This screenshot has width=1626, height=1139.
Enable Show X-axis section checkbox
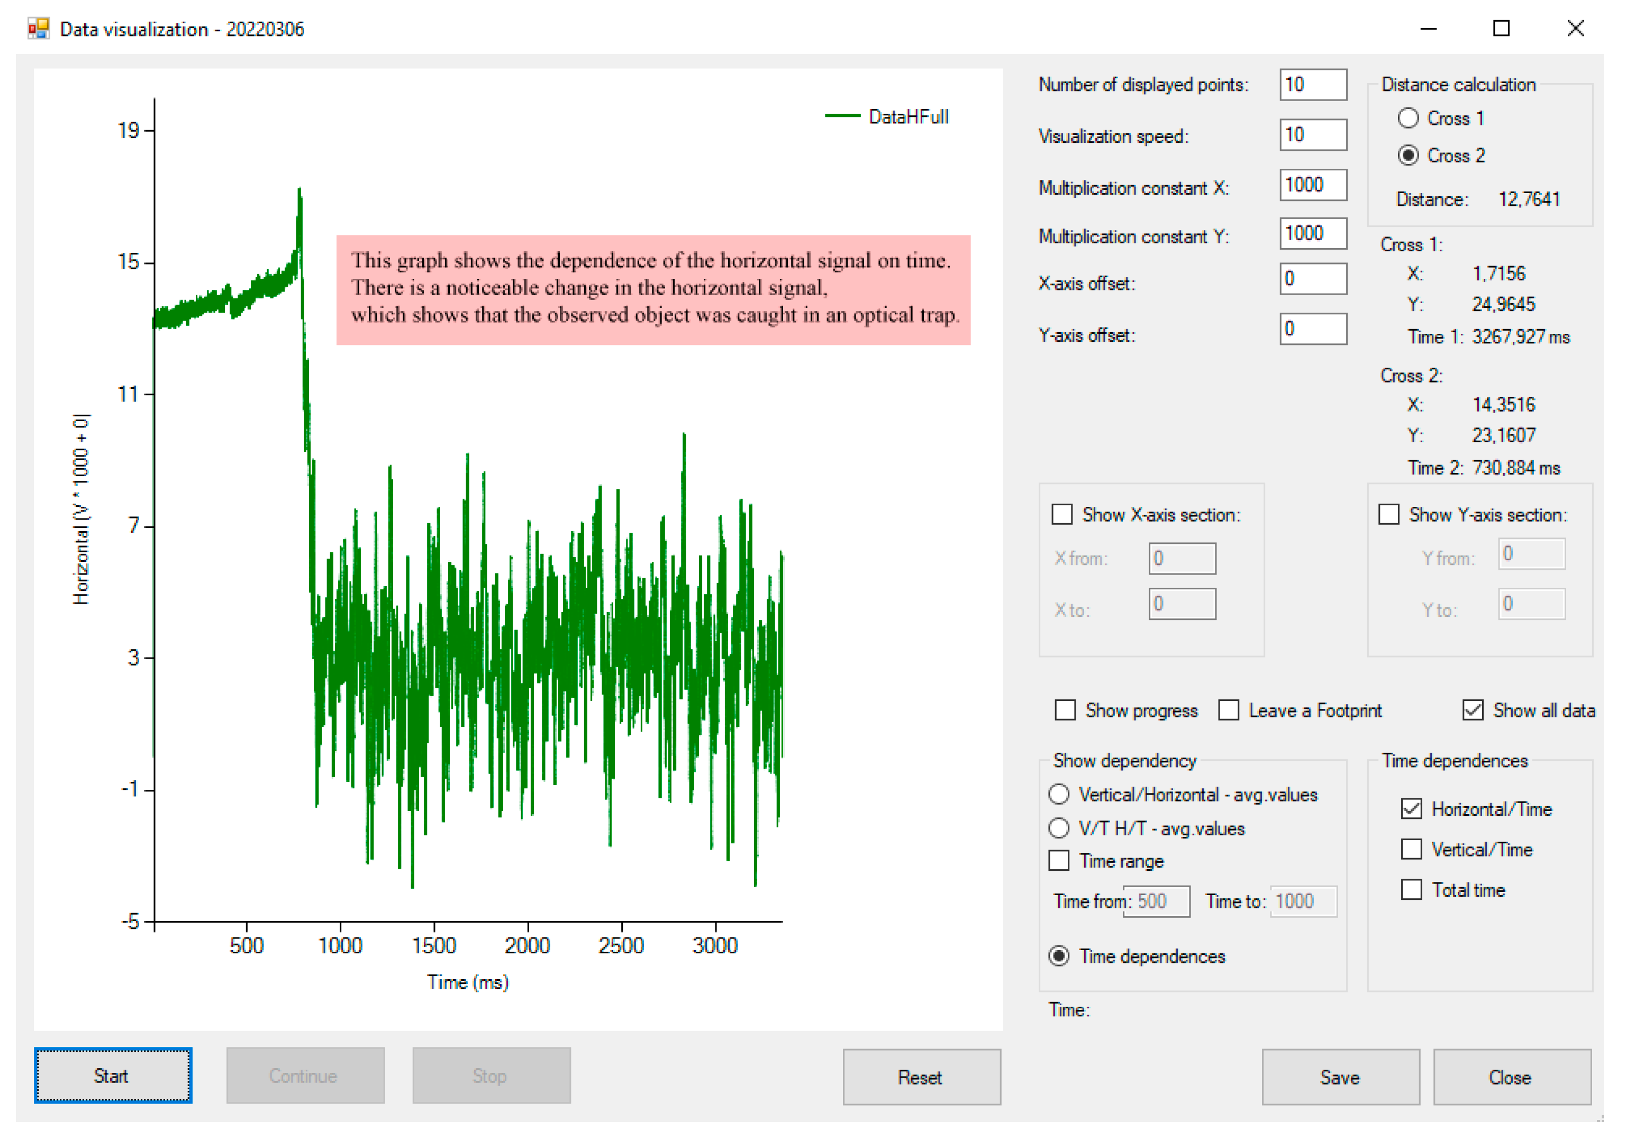pos(1061,515)
